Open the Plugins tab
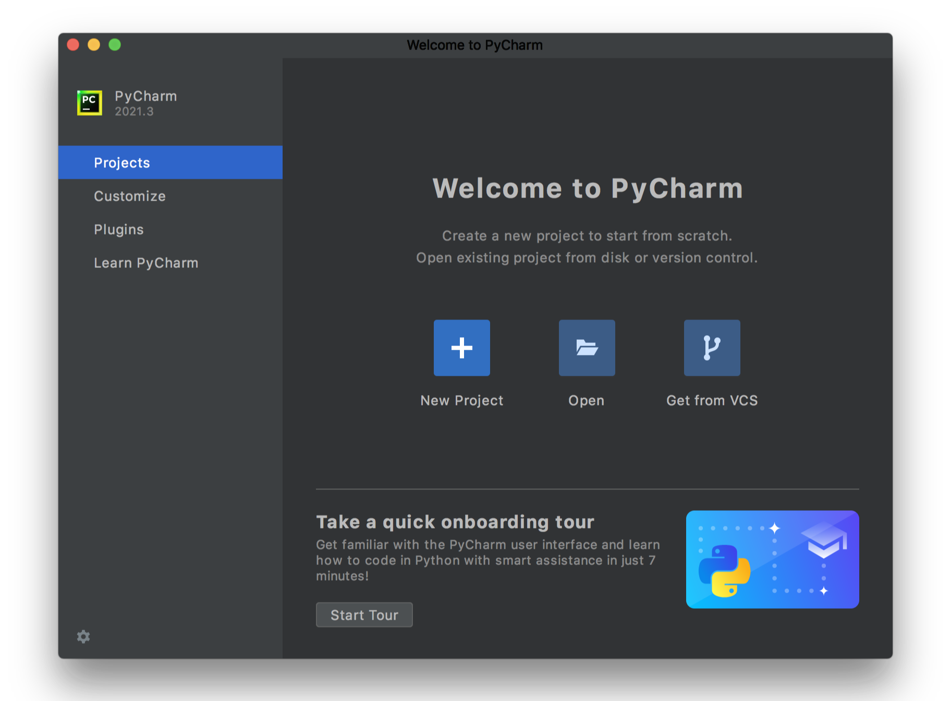Viewport: 951px width, 701px height. pyautogui.click(x=170, y=229)
